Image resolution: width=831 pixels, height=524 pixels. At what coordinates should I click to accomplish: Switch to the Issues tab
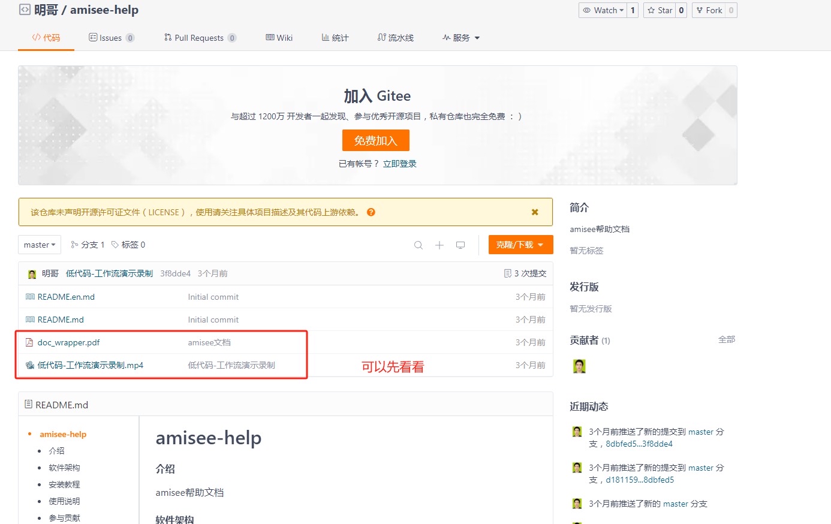pos(112,38)
